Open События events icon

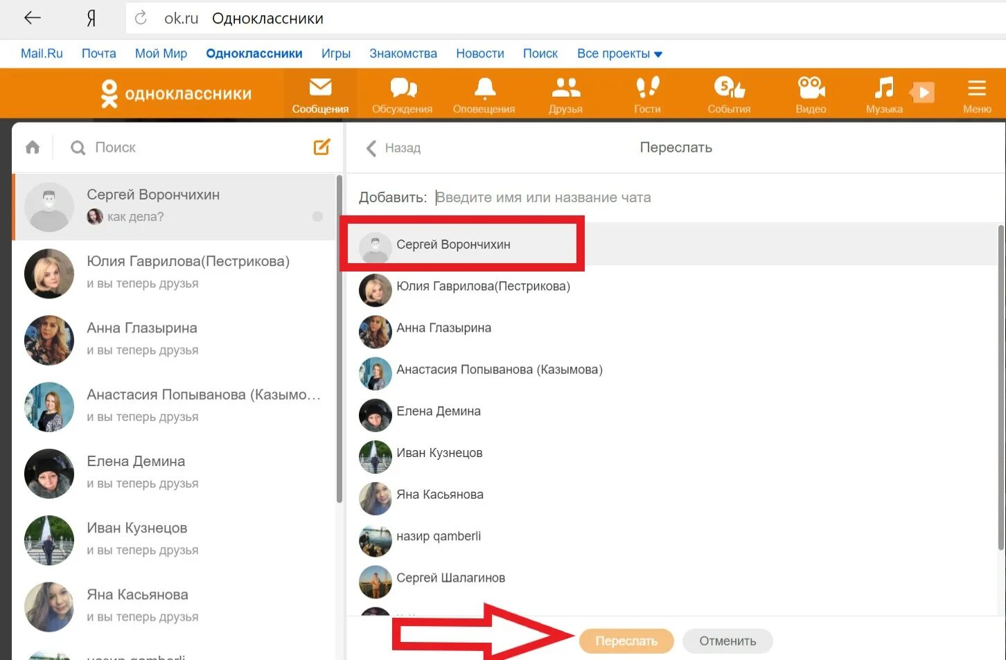tap(729, 94)
